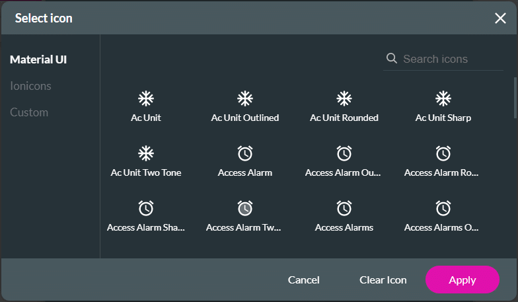Viewport: 518px width, 302px height.
Task: Pick the Access Alarm Outlined icon
Action: [x=344, y=153]
